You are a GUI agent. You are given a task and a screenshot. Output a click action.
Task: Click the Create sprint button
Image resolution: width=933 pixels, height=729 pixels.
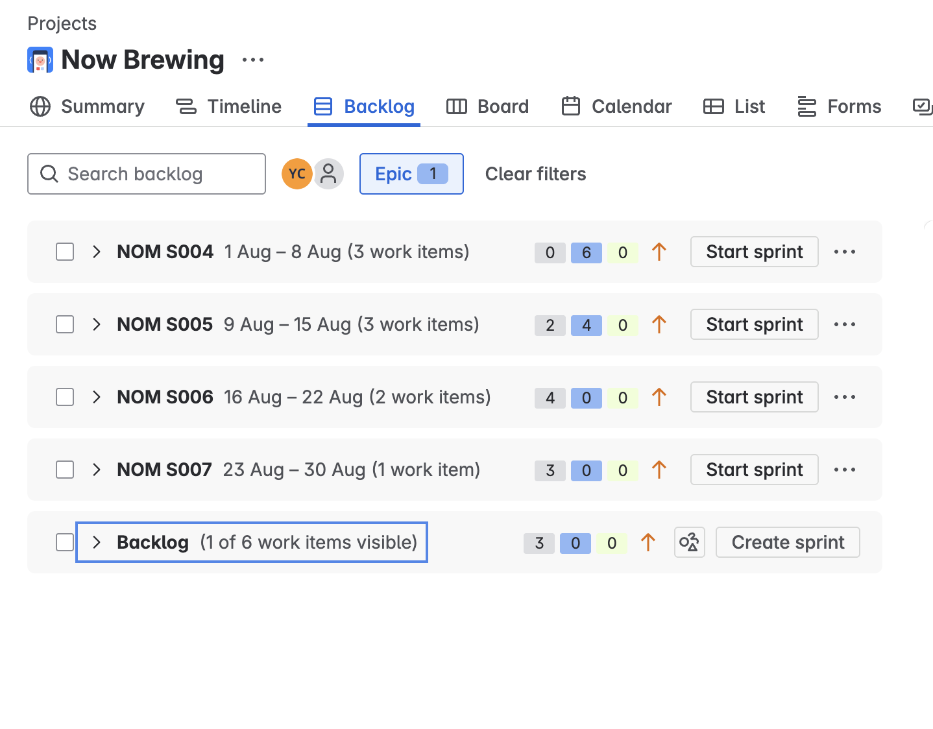point(787,542)
